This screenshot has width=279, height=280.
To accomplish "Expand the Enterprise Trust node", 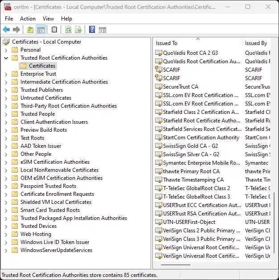I will click(x=6, y=74).
